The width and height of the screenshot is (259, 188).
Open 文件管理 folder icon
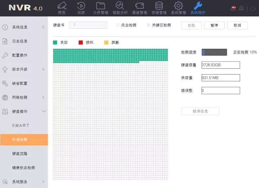(x=101, y=6)
